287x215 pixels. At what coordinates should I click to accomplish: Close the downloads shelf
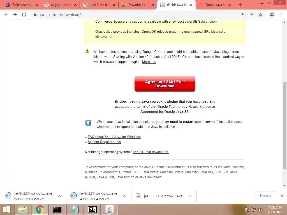(282, 196)
